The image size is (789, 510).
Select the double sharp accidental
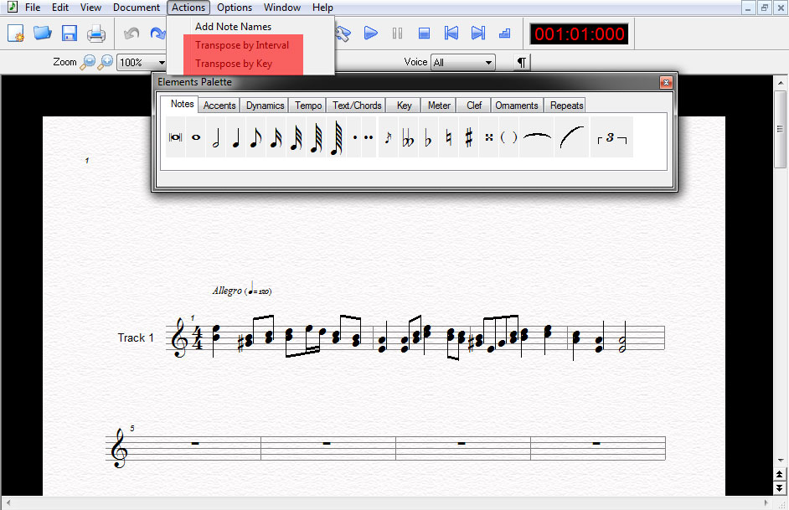pyautogui.click(x=488, y=137)
